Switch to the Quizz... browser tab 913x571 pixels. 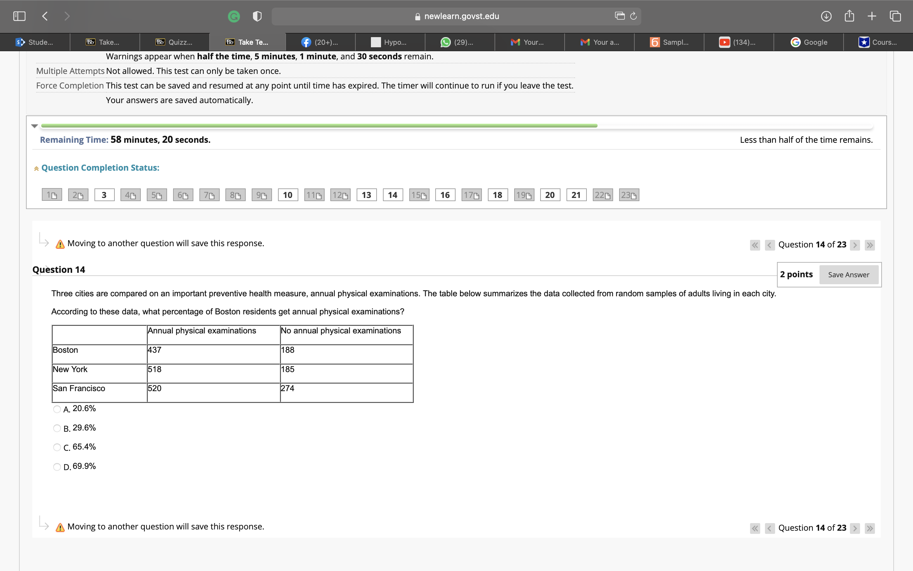[174, 42]
